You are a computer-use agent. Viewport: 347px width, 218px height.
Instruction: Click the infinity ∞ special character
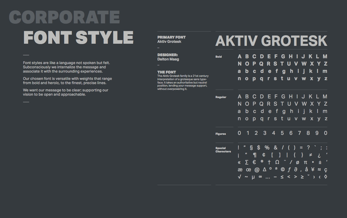pos(260,177)
